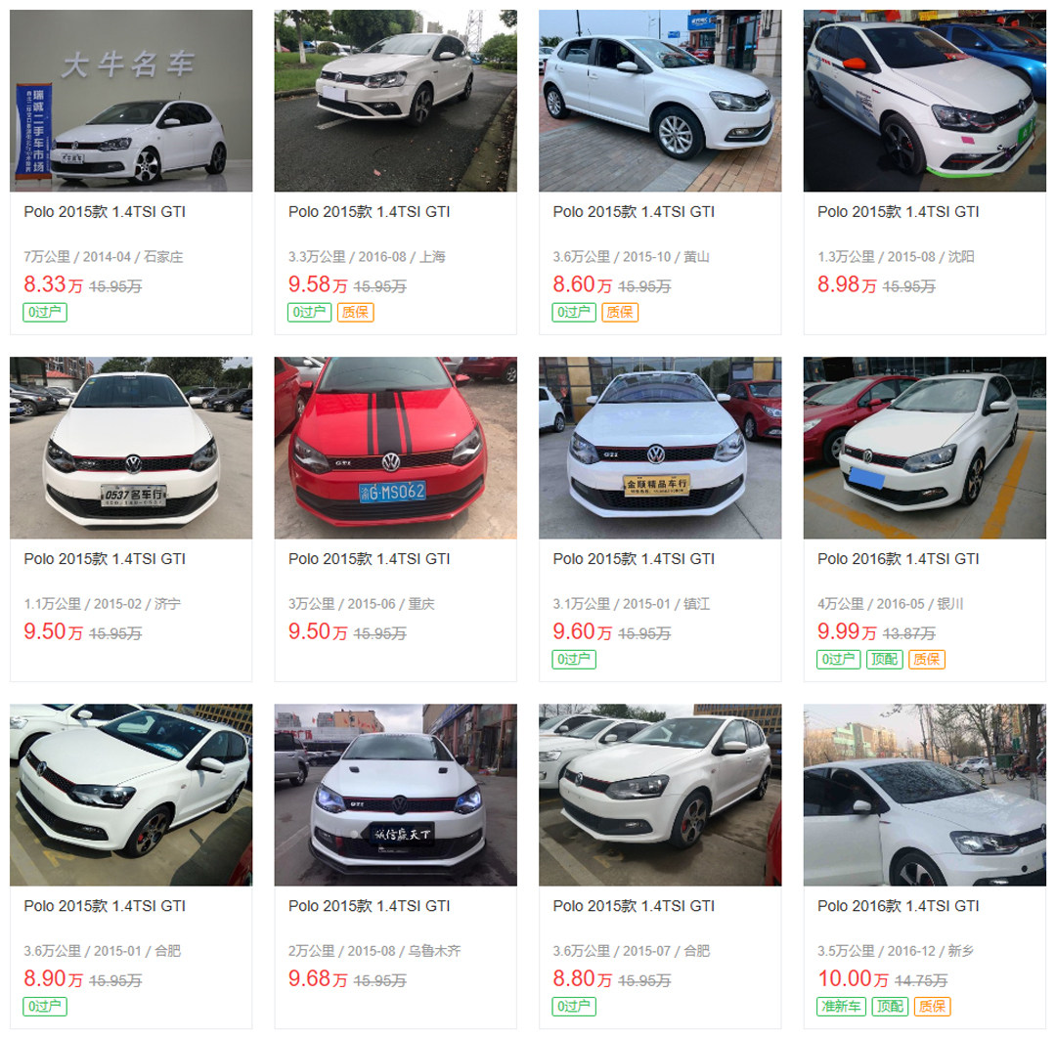Open the 石家庄 Polo GTI car photo
This screenshot has width=1056, height=1037.
tap(131, 101)
